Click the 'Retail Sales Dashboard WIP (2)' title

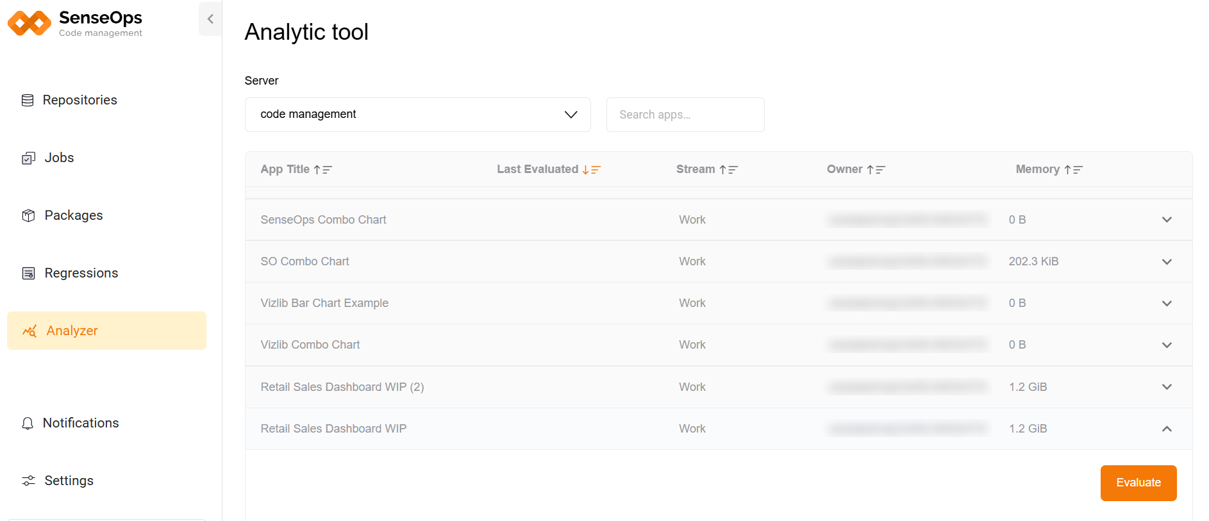[x=342, y=387]
